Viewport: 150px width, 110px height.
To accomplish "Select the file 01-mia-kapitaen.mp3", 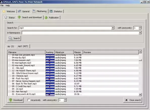I will [21, 63].
